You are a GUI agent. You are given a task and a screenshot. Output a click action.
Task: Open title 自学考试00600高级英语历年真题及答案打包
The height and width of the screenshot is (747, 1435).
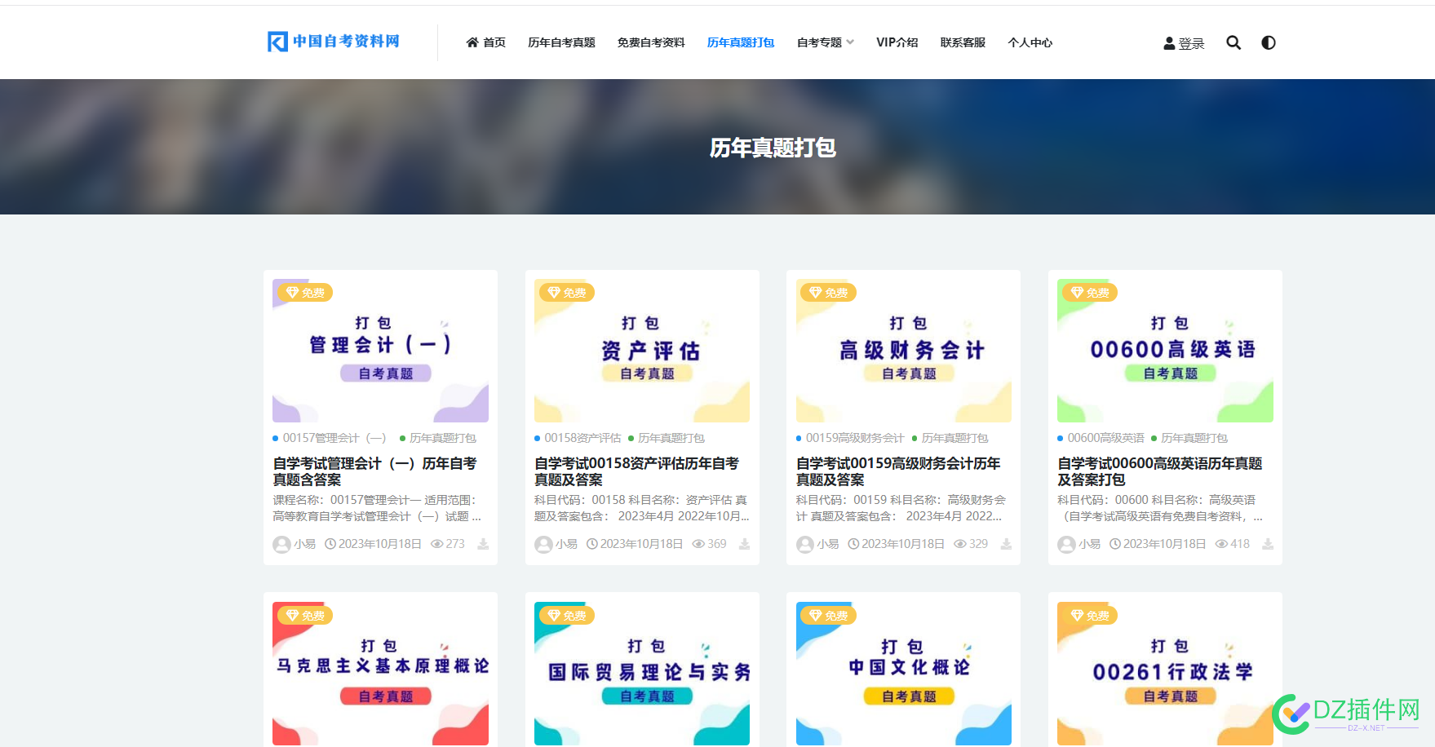point(1160,471)
